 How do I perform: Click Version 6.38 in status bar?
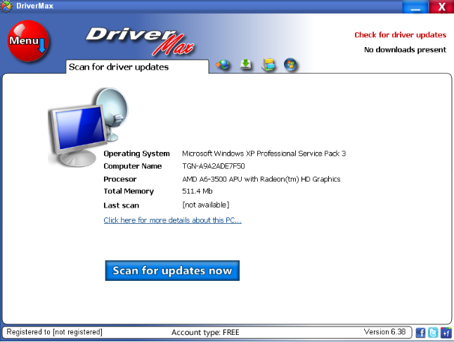(x=385, y=332)
